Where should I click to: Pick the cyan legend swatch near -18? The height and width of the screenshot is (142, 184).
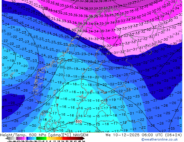click(x=35, y=138)
